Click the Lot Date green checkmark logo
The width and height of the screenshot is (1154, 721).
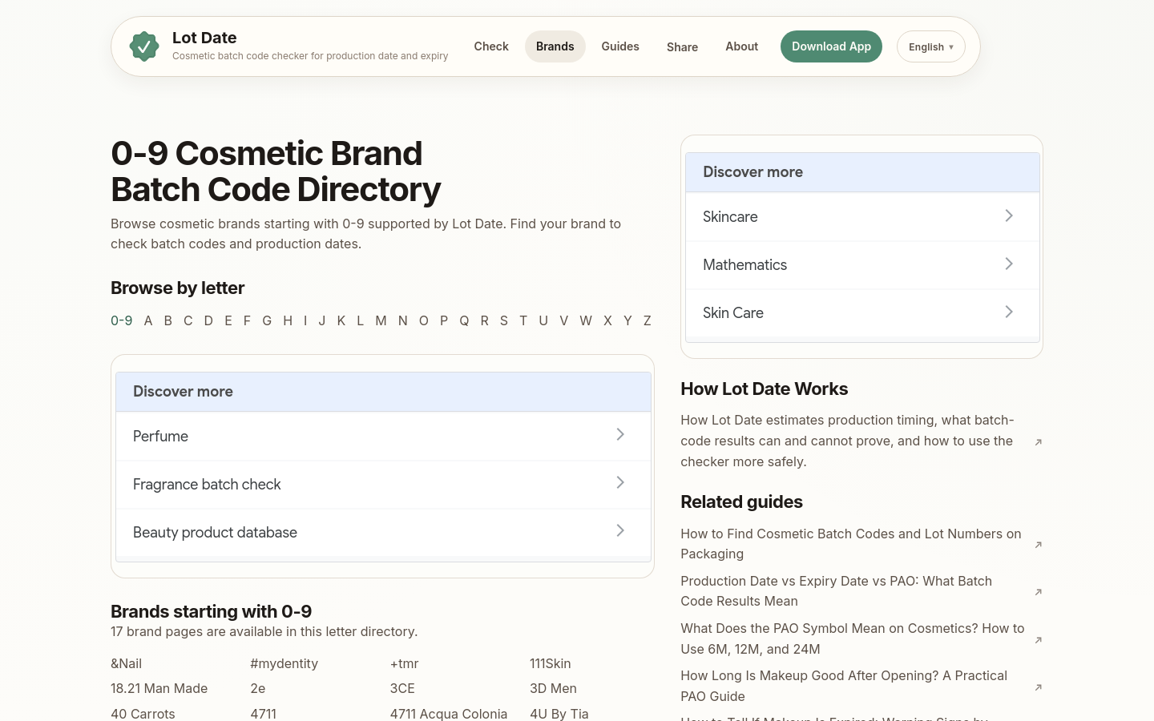click(144, 46)
